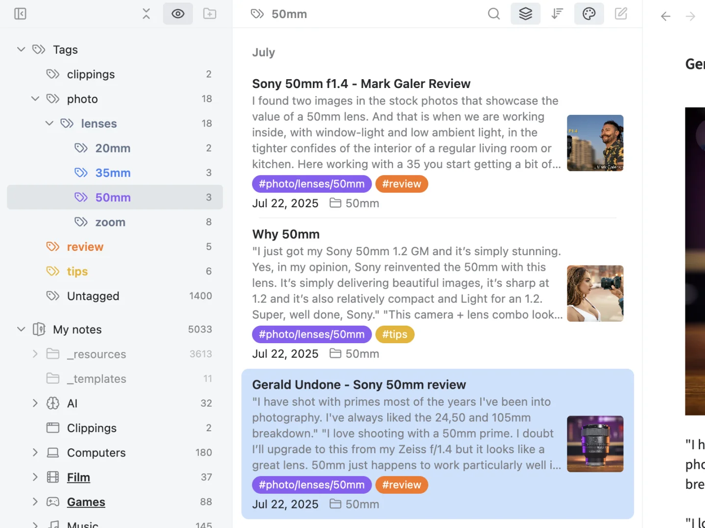This screenshot has width=705, height=528.
Task: Click the yellow tips tag icon
Action: tap(53, 271)
